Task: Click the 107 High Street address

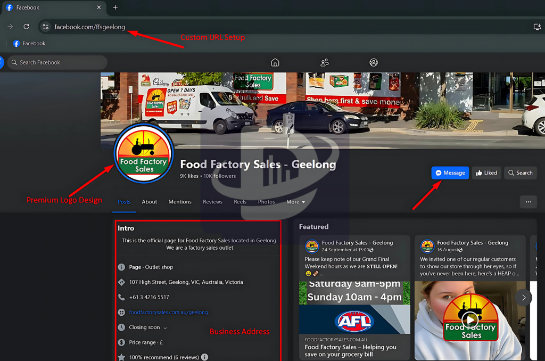Action: coord(186,282)
